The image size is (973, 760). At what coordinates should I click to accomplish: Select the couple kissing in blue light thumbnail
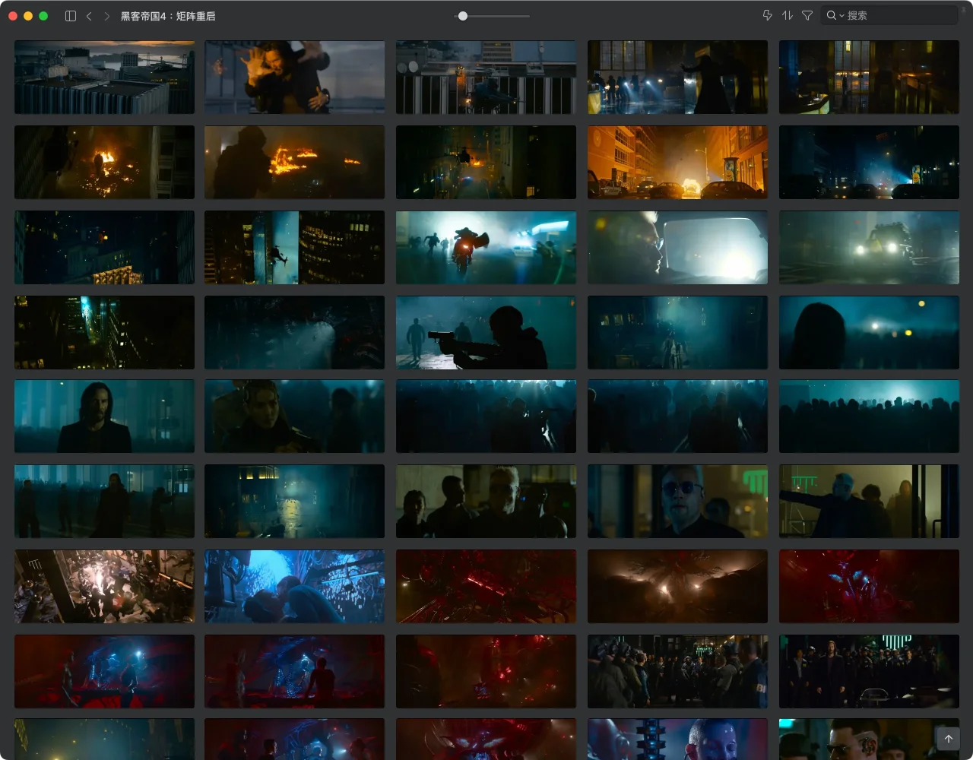tap(294, 587)
